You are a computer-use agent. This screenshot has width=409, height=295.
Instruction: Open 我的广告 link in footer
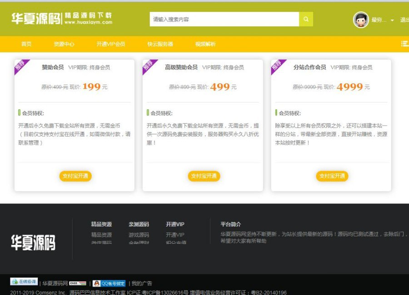pyautogui.click(x=142, y=283)
